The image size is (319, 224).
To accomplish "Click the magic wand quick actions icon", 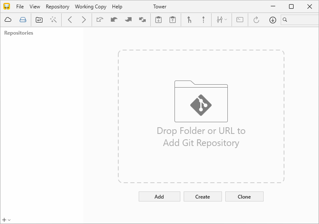I will click(53, 20).
